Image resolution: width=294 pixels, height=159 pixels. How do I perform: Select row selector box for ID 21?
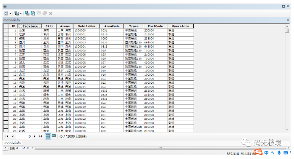coord(6,111)
